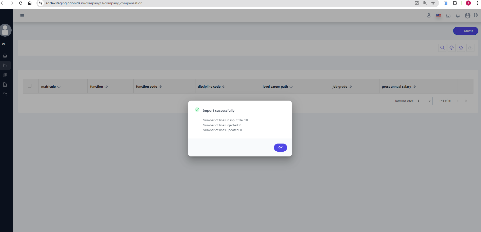The height and width of the screenshot is (232, 481).
Task: Open the table settings gear icon
Action: click(452, 48)
